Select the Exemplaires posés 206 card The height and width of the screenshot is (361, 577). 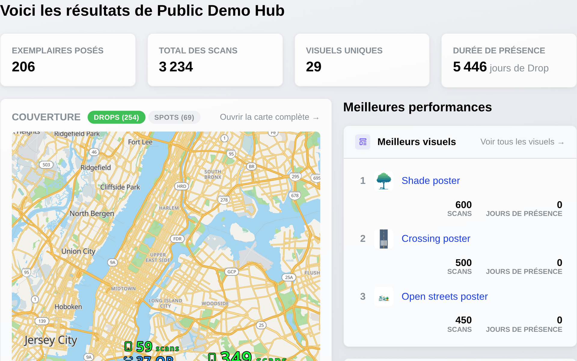pyautogui.click(x=68, y=60)
